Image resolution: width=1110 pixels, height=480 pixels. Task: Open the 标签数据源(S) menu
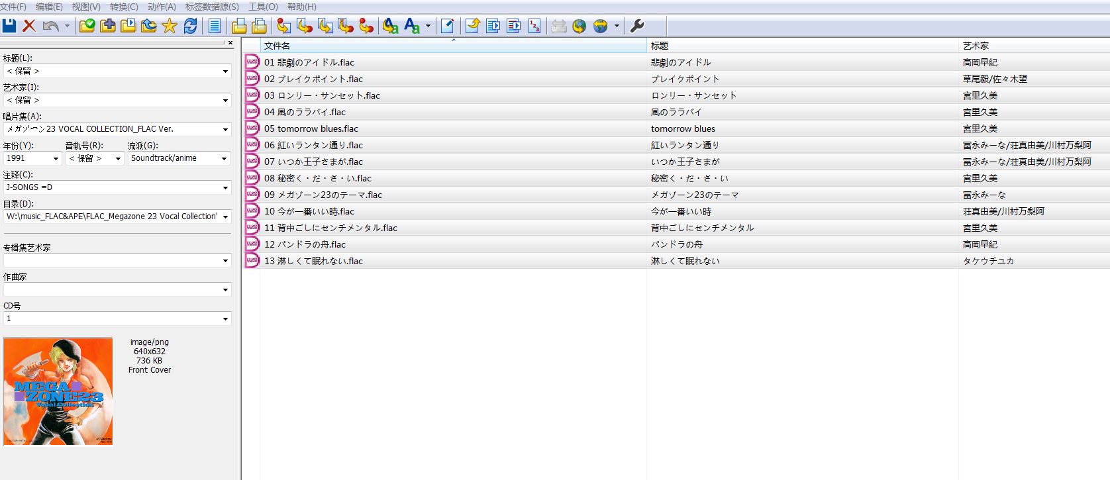coord(212,7)
